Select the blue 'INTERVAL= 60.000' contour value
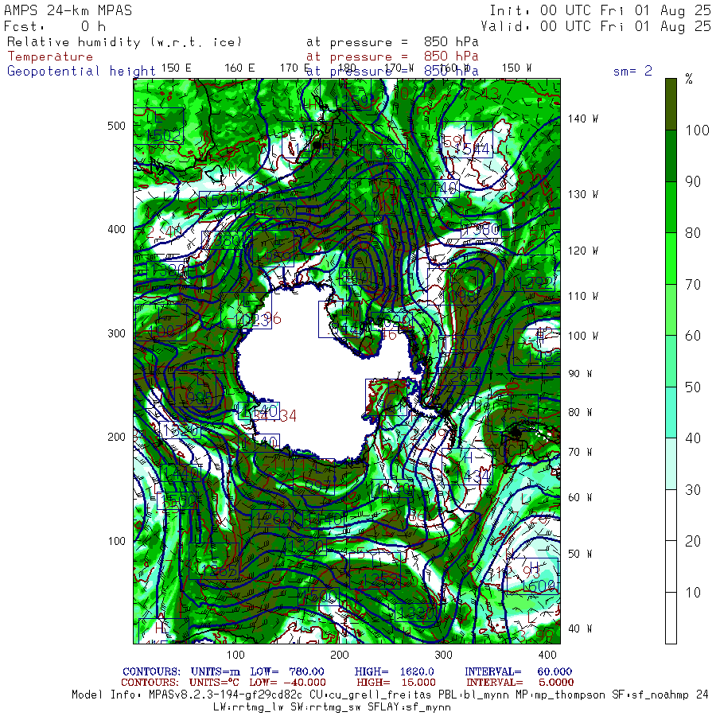Screen dimensions: 716x716 click(518, 671)
